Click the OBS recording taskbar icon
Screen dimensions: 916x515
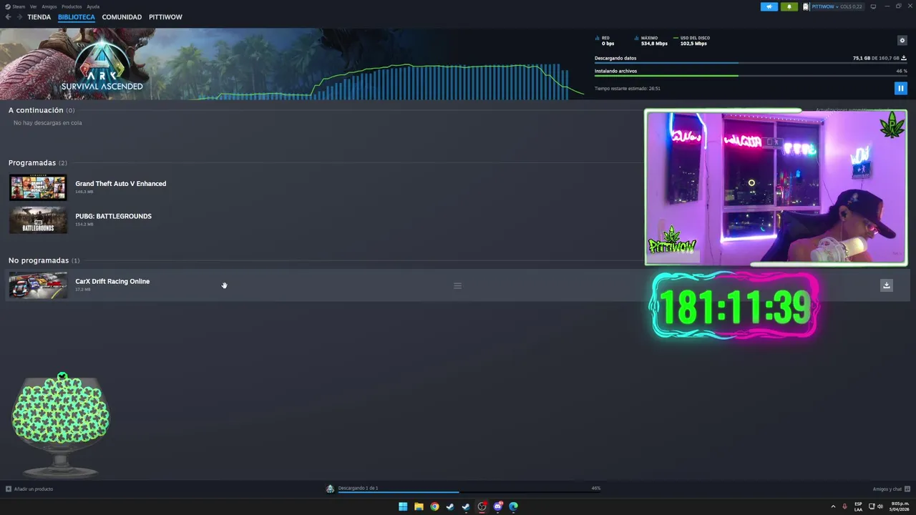click(482, 506)
